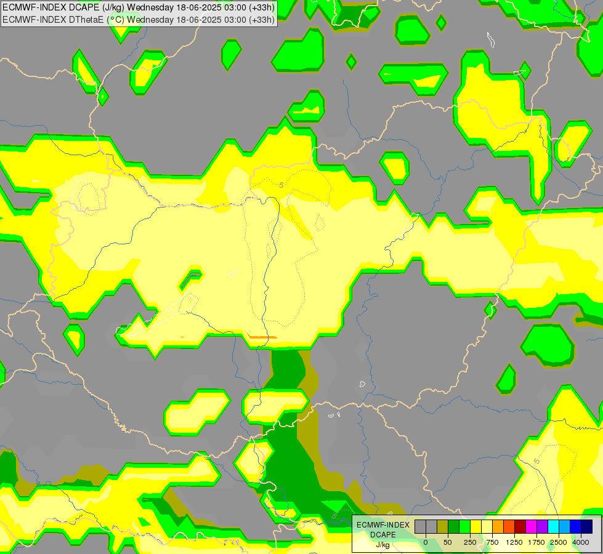The height and width of the screenshot is (554, 603).
Task: Click the light blue legend swatch
Action: (x=565, y=526)
